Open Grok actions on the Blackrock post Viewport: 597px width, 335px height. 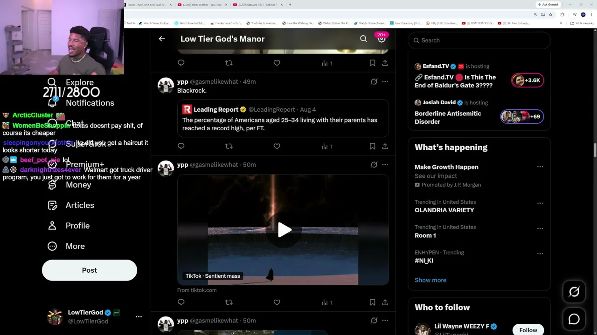pyautogui.click(x=374, y=81)
